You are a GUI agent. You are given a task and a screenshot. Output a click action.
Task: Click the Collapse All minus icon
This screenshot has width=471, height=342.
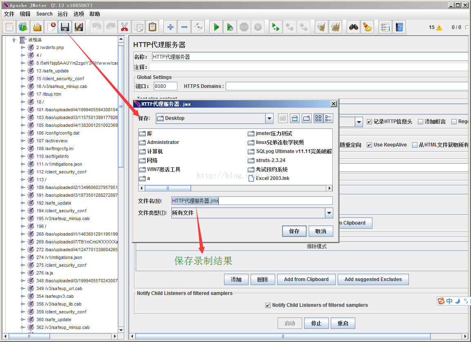184,27
